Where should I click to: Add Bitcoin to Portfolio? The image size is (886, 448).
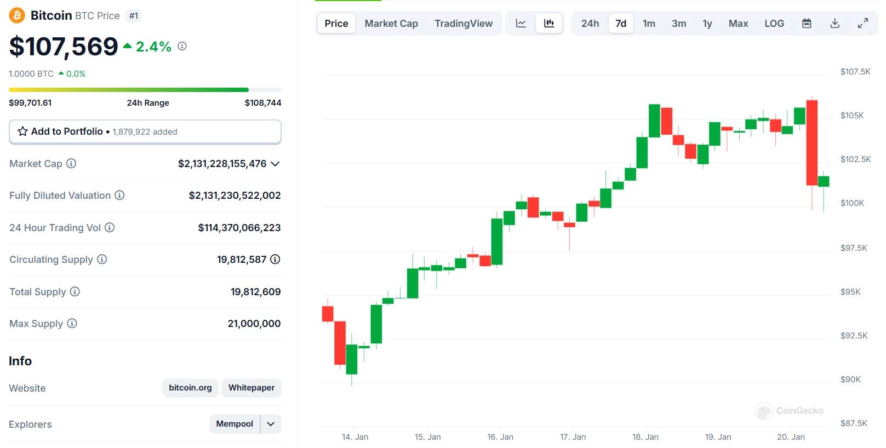(x=145, y=131)
